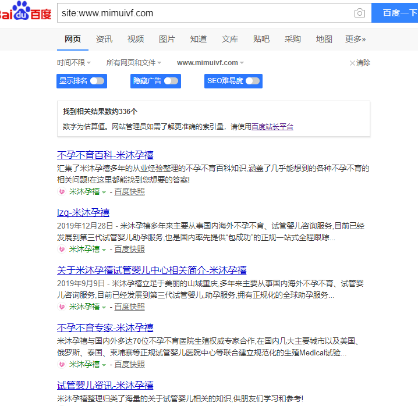Open camera image search icon
418x406 pixels.
[360, 13]
